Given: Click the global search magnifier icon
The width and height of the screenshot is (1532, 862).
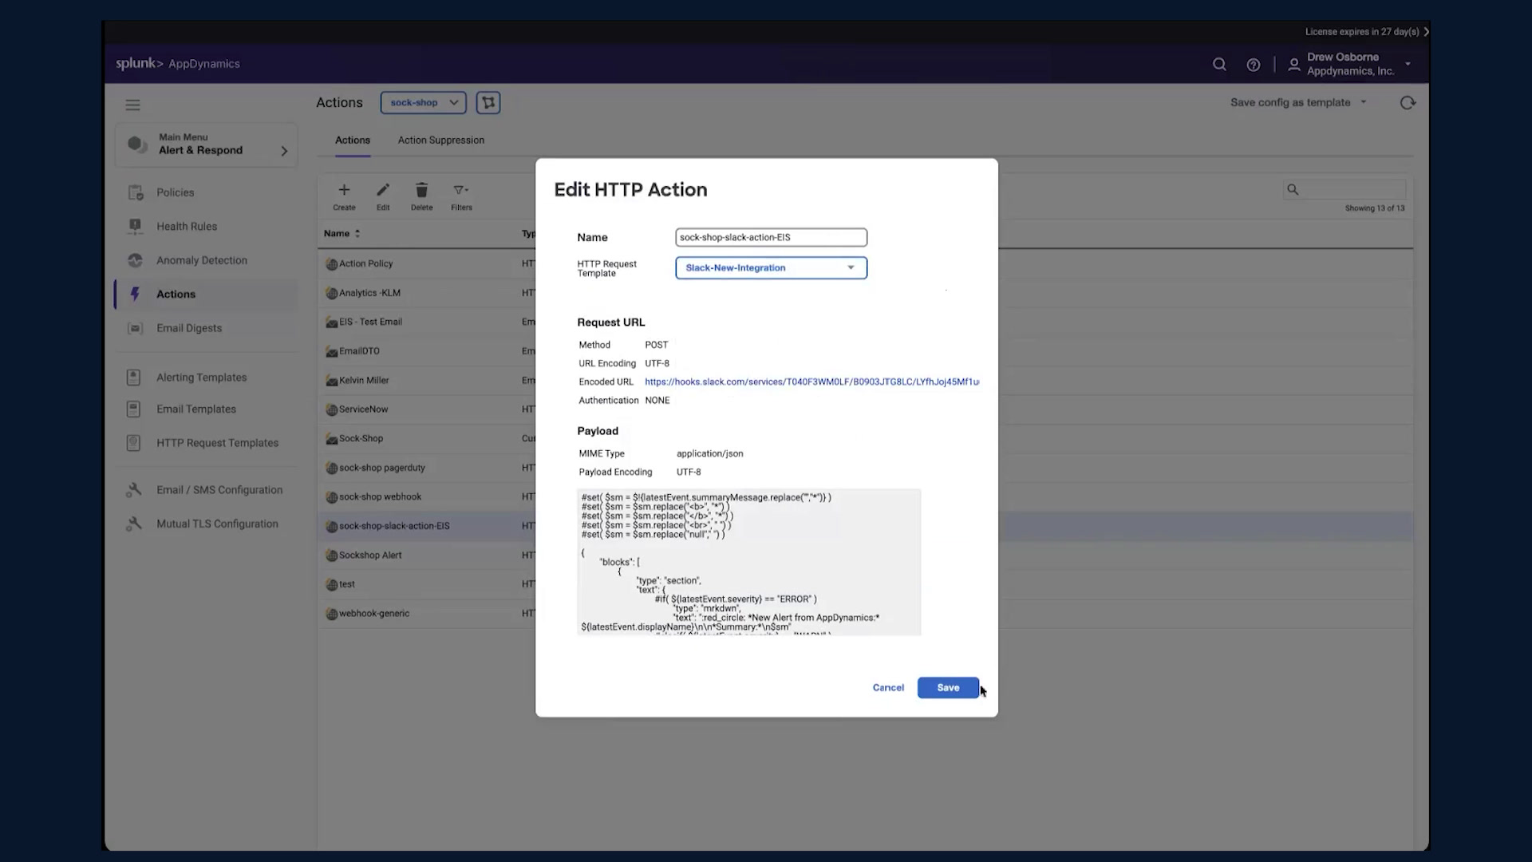Looking at the screenshot, I should coord(1219,64).
